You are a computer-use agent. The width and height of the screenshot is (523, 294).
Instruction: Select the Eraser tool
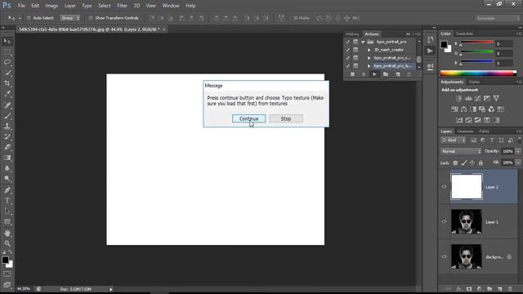tap(7, 147)
